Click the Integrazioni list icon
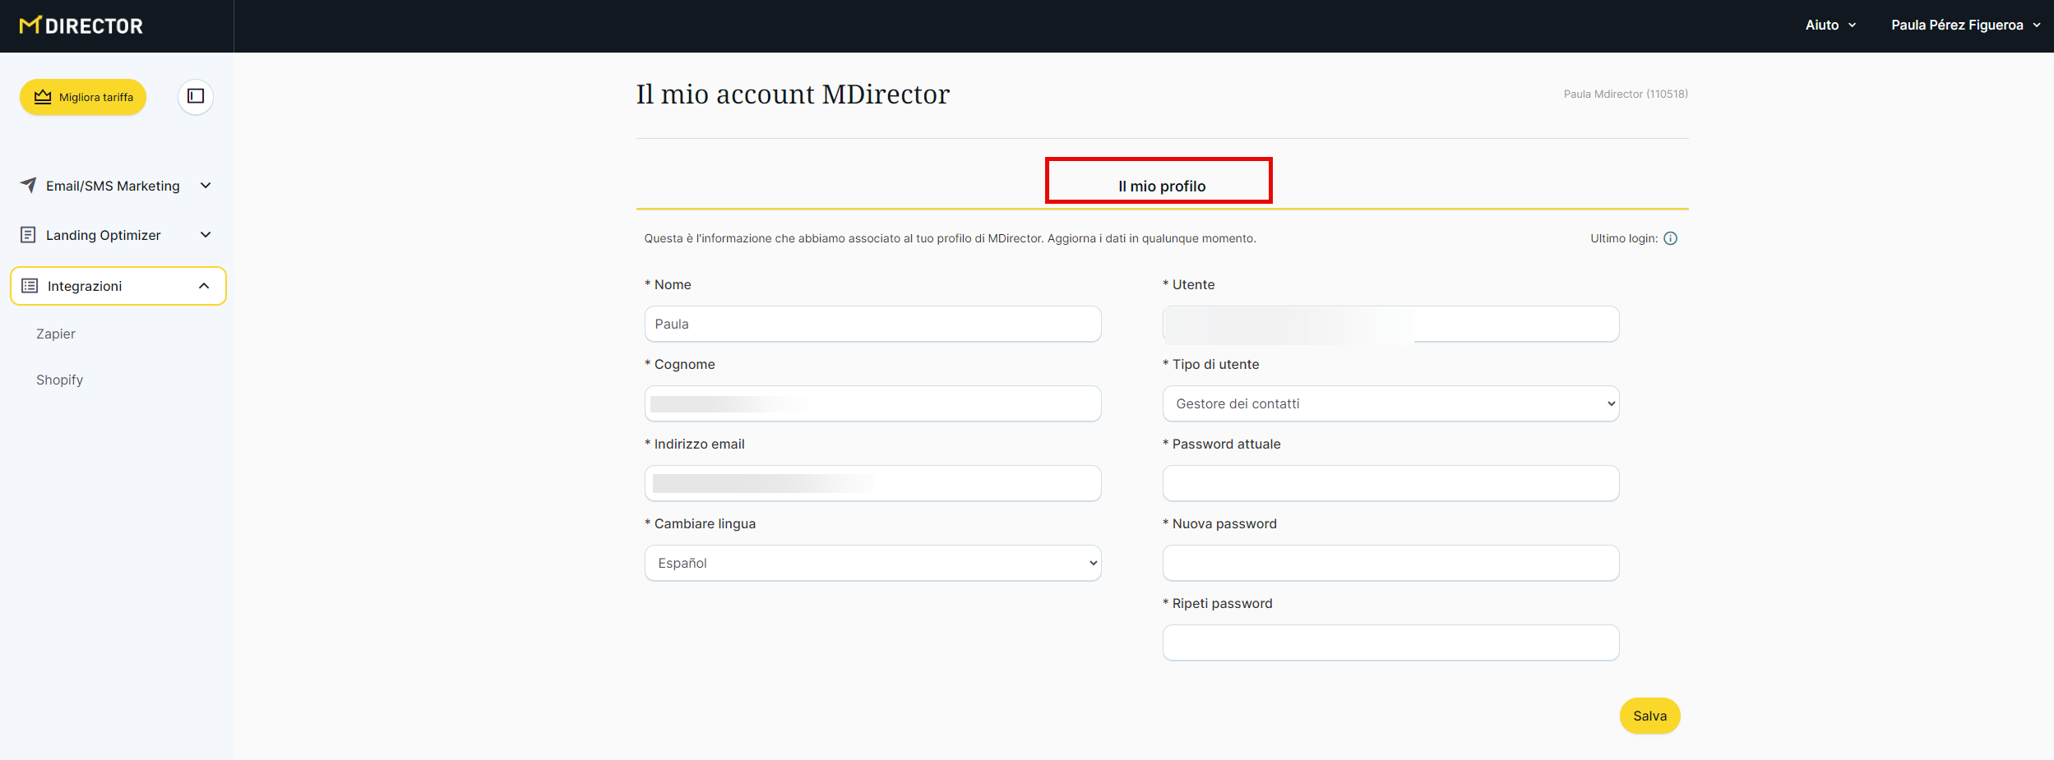2054x760 pixels. [x=30, y=286]
